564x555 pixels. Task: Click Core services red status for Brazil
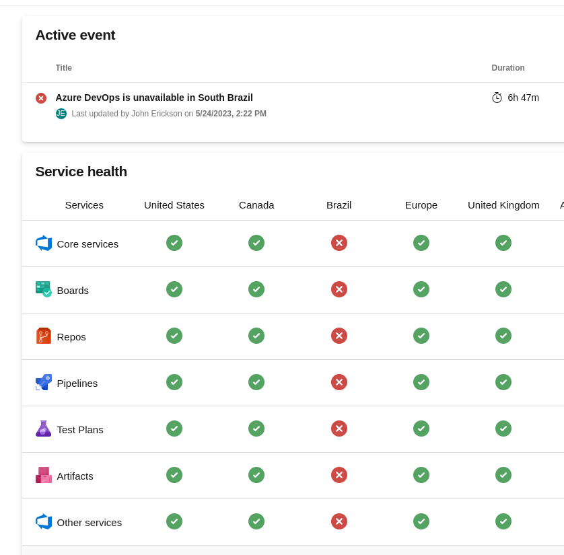click(x=339, y=243)
